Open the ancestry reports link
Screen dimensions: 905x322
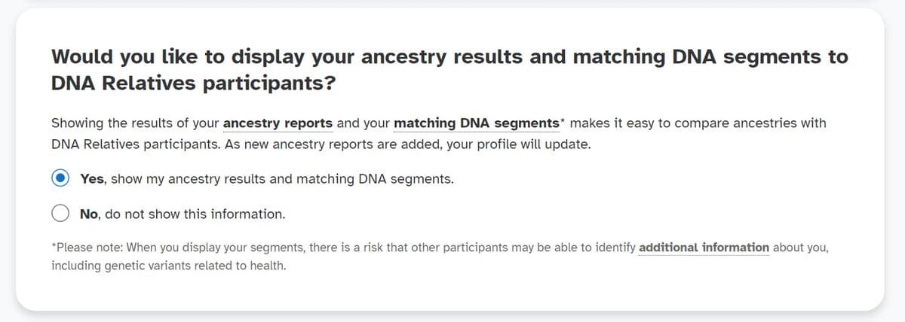pyautogui.click(x=278, y=123)
